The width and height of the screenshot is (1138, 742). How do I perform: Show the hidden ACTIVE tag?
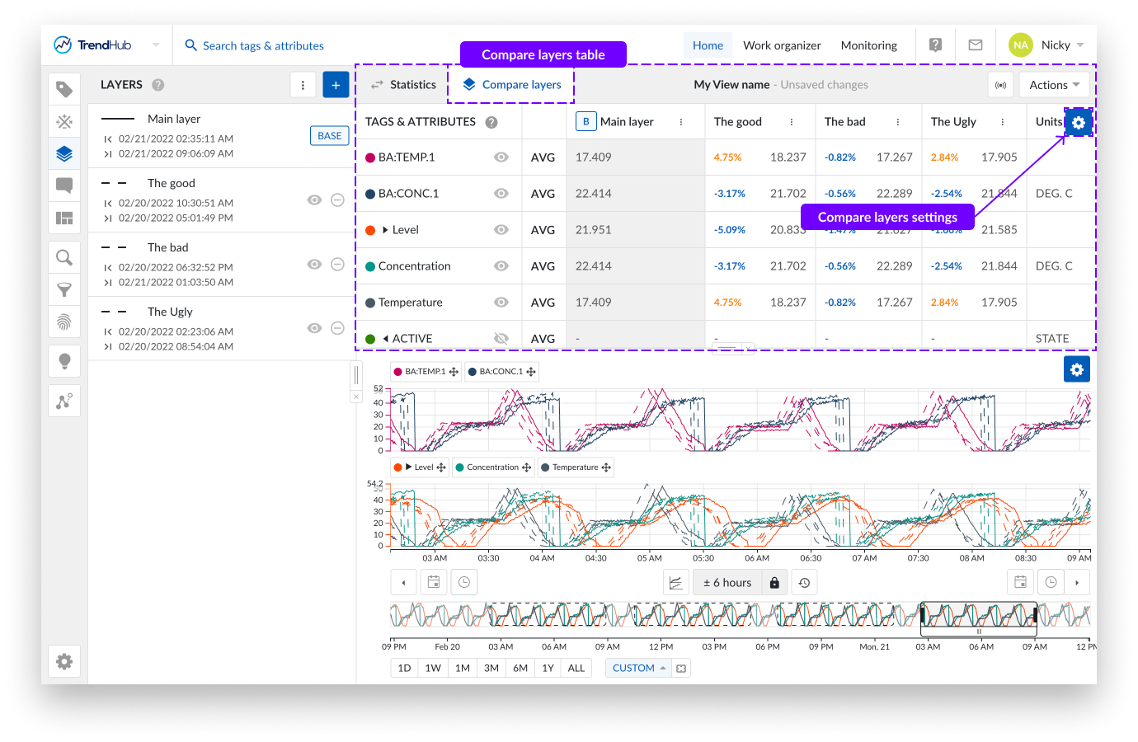pyautogui.click(x=501, y=339)
